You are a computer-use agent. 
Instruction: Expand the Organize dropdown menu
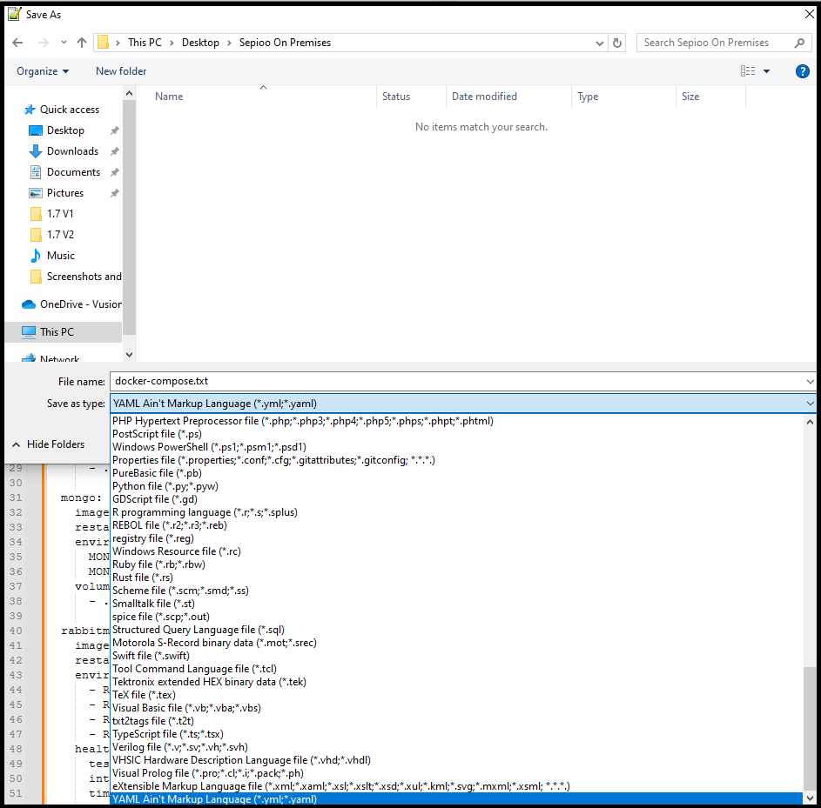[x=43, y=71]
